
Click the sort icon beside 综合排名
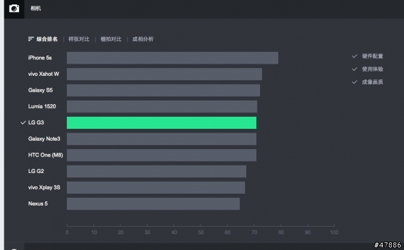tap(31, 39)
